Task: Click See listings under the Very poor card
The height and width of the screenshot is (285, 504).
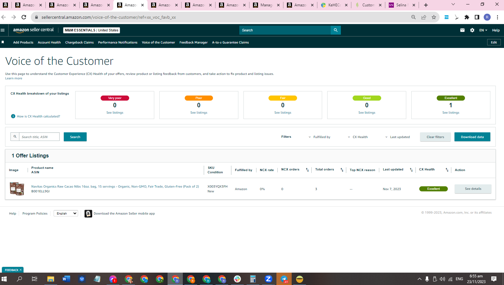Action: coord(115,113)
